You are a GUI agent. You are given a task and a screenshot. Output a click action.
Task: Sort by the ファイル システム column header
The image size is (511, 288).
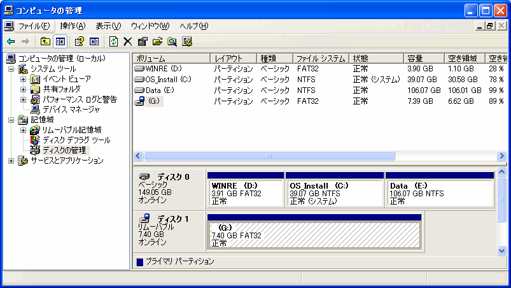coord(321,59)
